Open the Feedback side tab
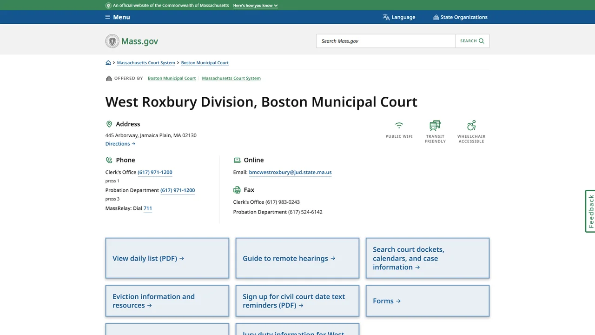The height and width of the screenshot is (335, 595). 590,211
